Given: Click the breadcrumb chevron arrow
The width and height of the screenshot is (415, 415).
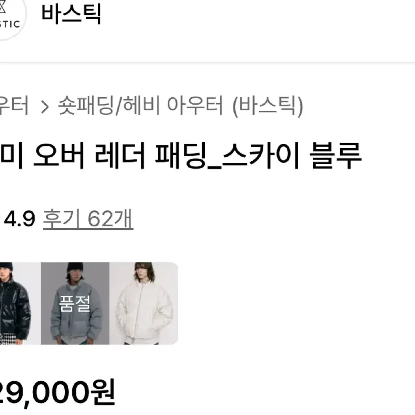Looking at the screenshot, I should (45, 107).
